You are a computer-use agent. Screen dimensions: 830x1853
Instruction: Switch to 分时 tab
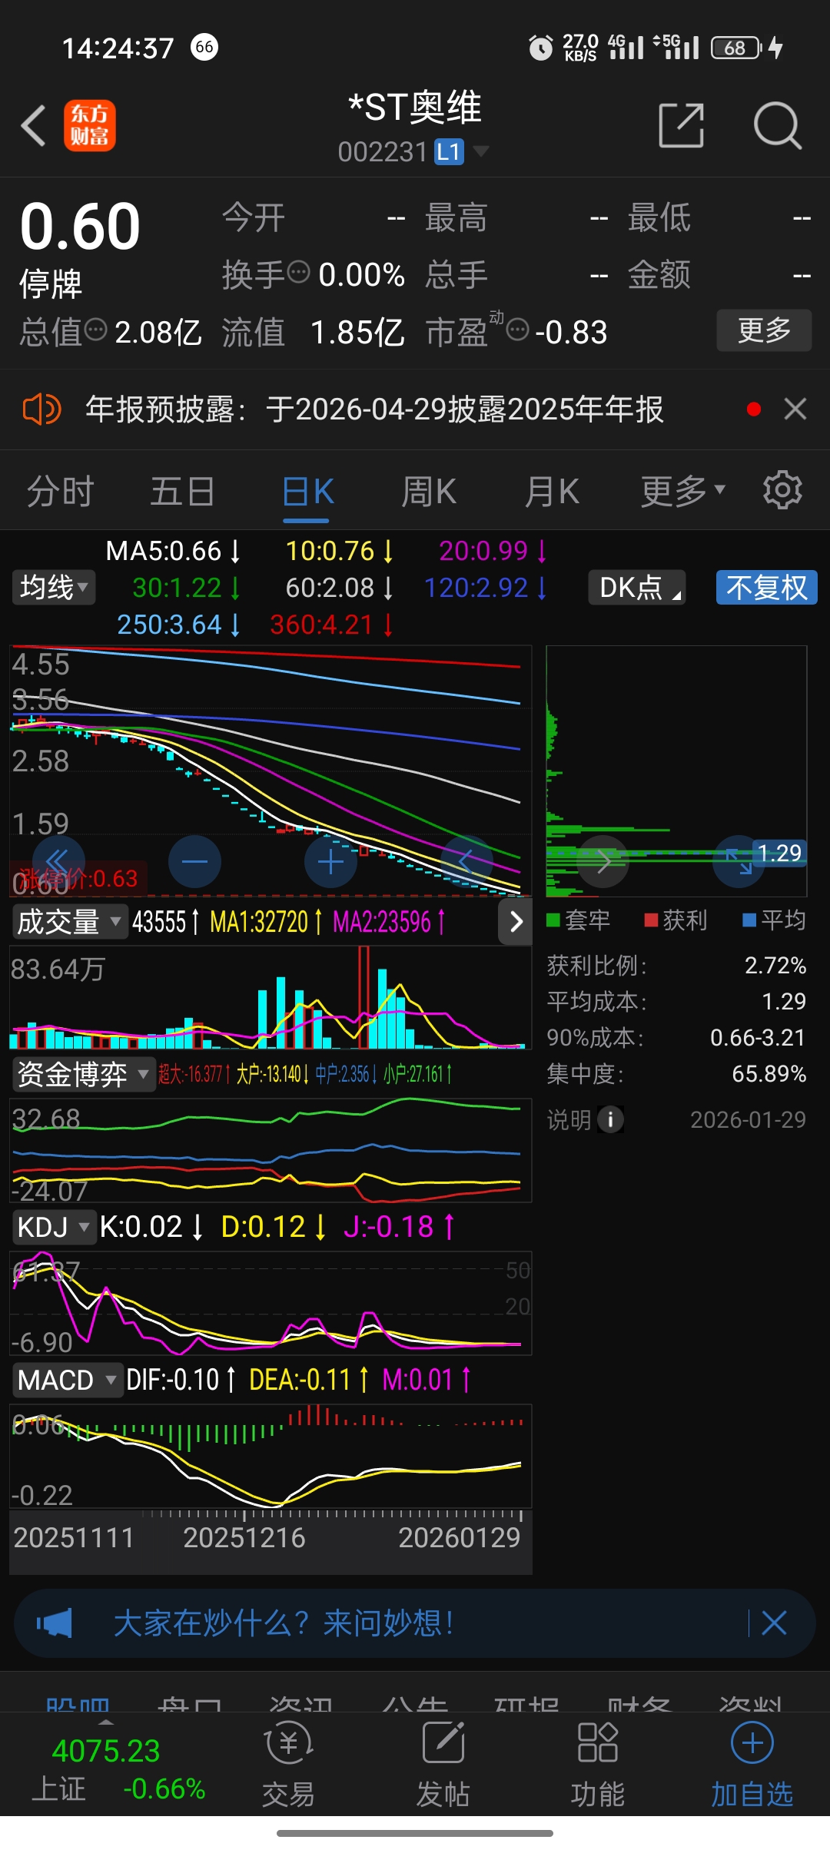coord(61,491)
